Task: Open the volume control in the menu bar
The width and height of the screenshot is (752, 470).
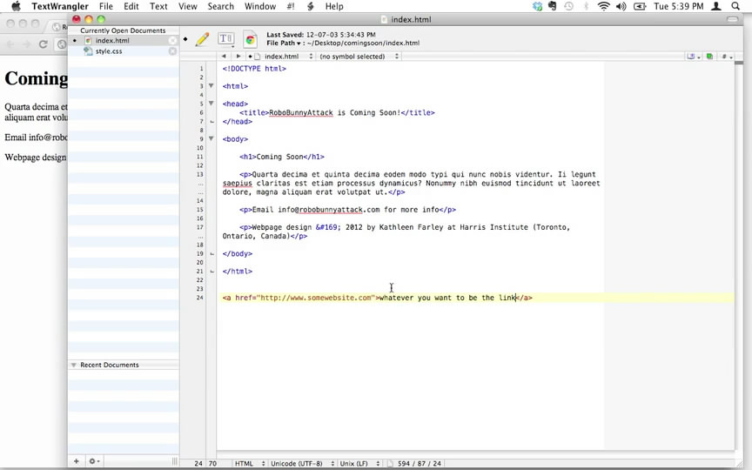Action: [621, 6]
